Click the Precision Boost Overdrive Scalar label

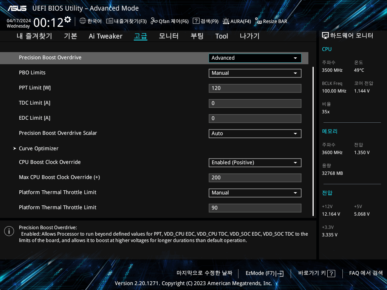58,133
